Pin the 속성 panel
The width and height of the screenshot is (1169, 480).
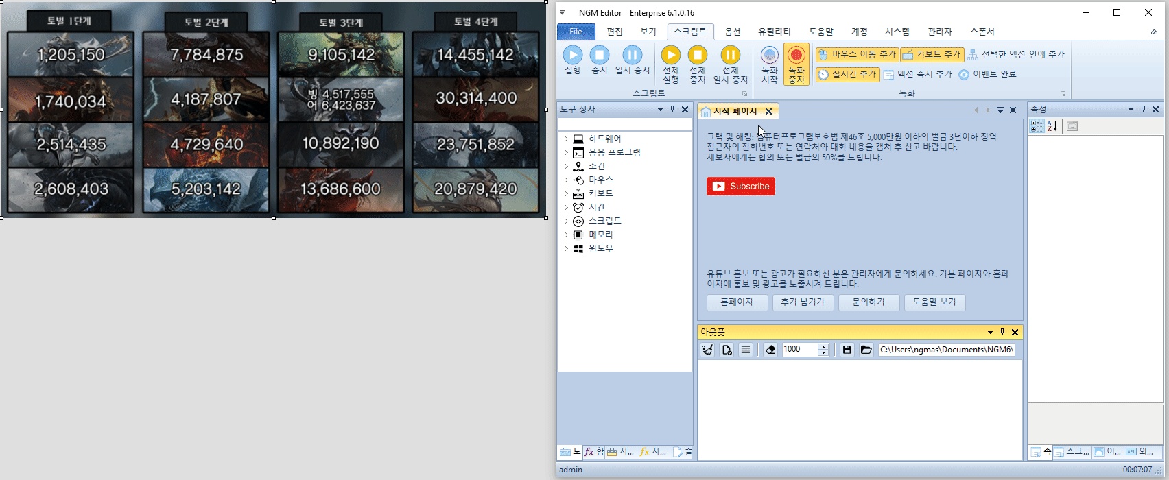pyautogui.click(x=1143, y=110)
